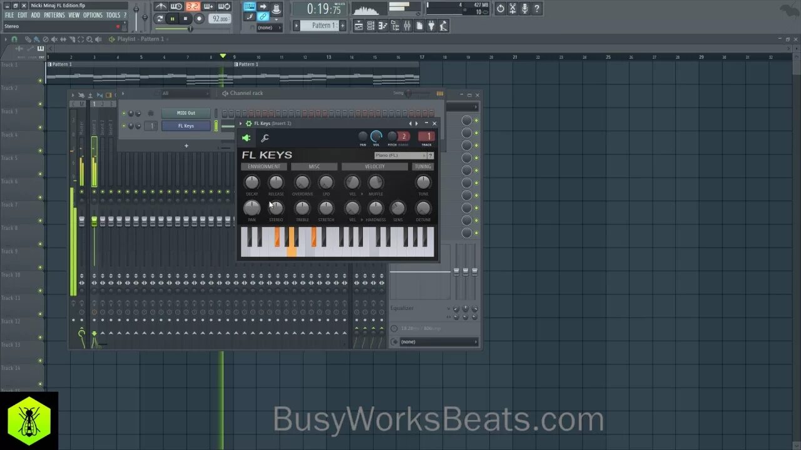This screenshot has height=450, width=801.
Task: Open the Pattern 1 selector
Action: (320, 26)
